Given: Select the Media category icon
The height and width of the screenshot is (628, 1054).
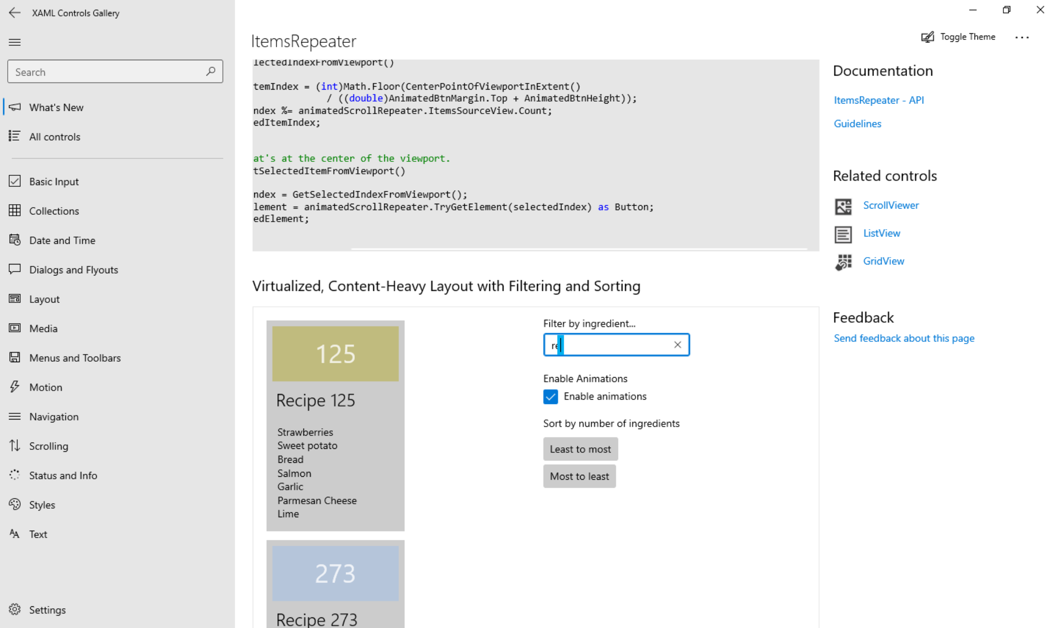Looking at the screenshot, I should [x=15, y=328].
